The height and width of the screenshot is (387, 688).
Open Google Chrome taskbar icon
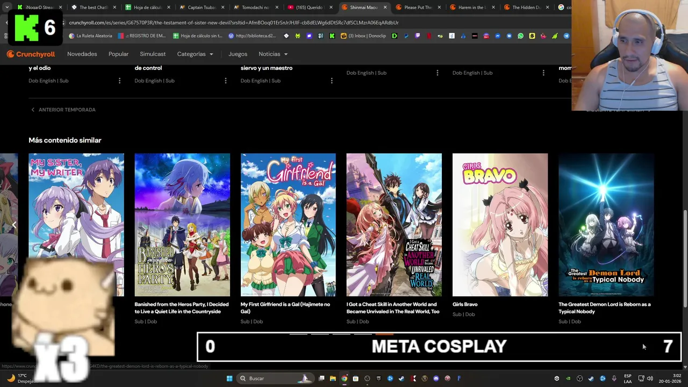[x=344, y=378]
